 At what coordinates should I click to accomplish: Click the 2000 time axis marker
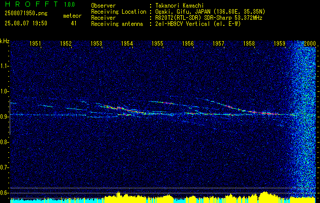310,43
